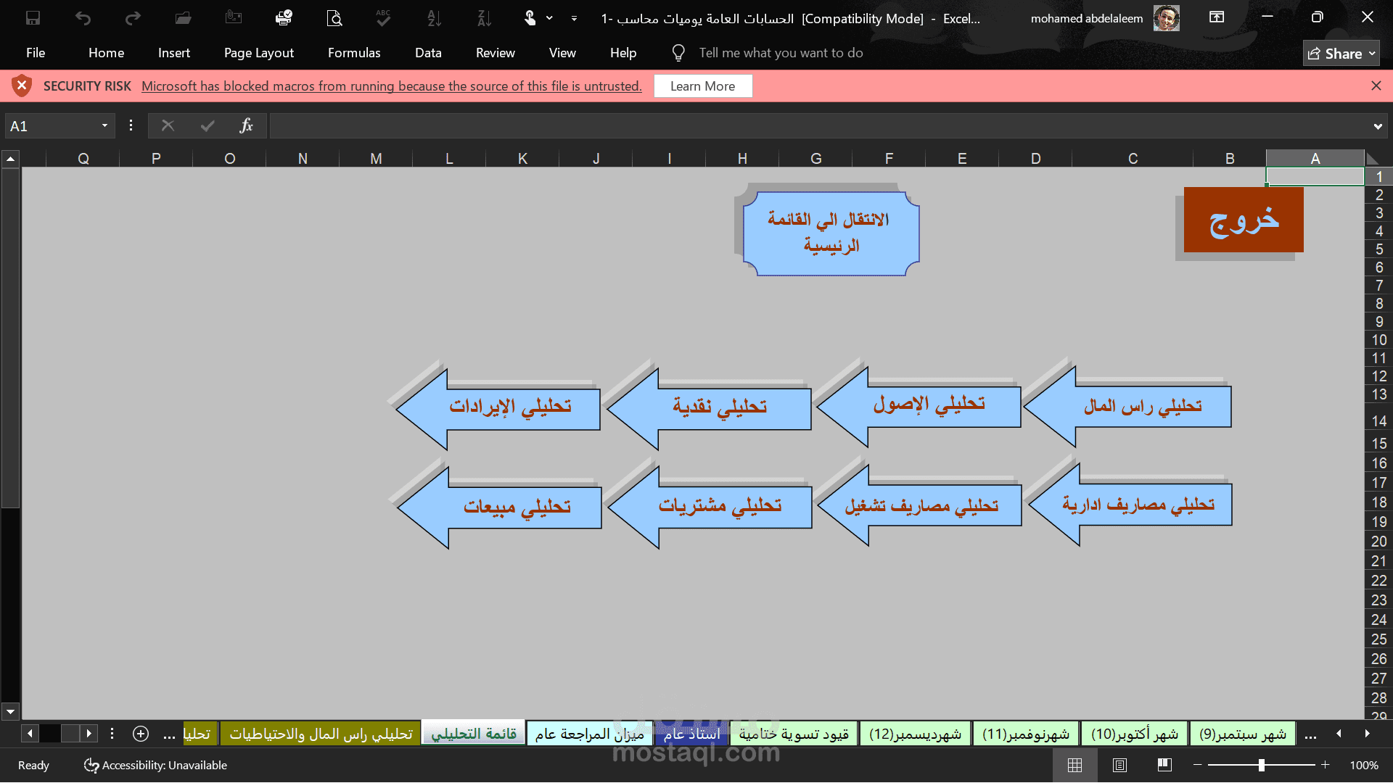
Task: Click the تحليلي الإصول arrow
Action: 919,407
